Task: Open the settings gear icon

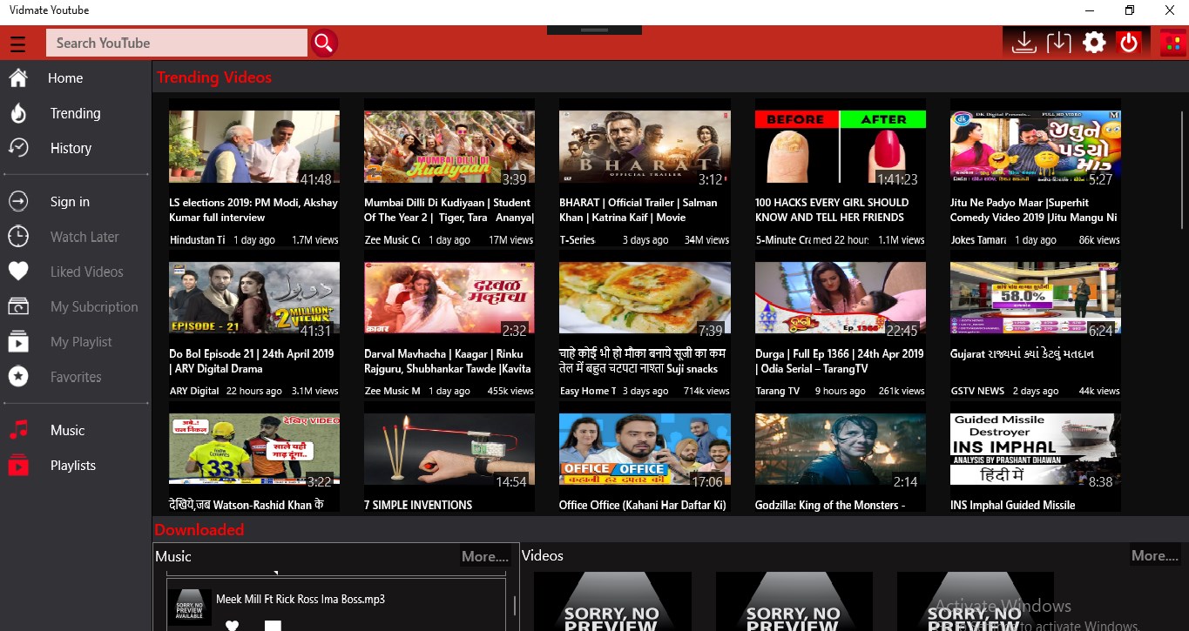Action: click(1094, 43)
